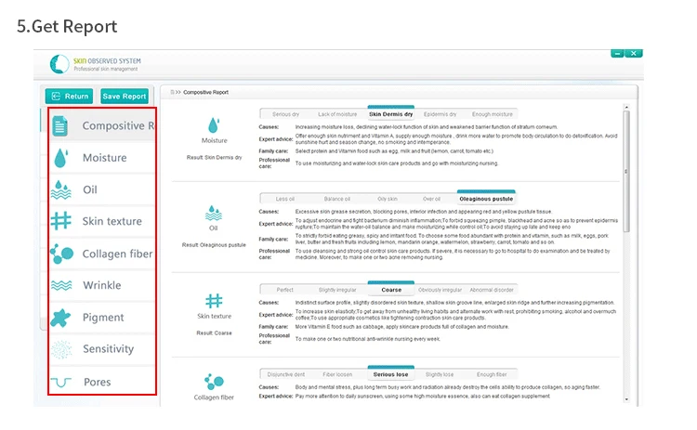The height and width of the screenshot is (430, 697).
Task: Click the 'Result: Oleaginous pustule' text
Action: [214, 245]
